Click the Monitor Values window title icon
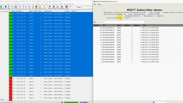The width and height of the screenshot is (183, 103). (x=94, y=1)
